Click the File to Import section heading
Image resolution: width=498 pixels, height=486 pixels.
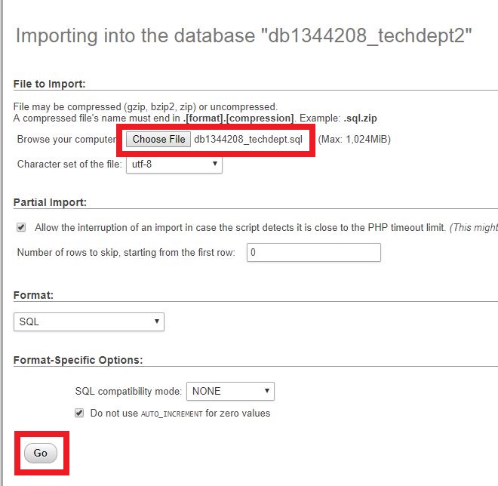pyautogui.click(x=50, y=83)
